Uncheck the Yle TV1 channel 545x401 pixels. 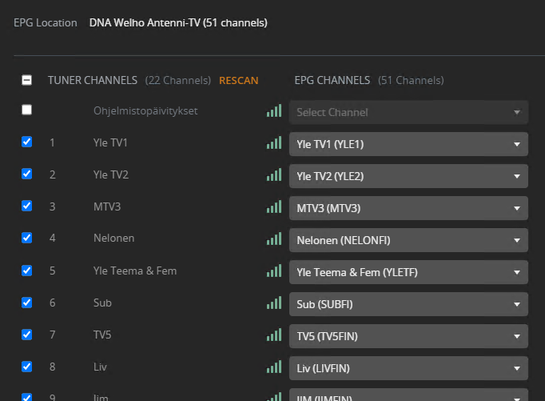click(26, 142)
